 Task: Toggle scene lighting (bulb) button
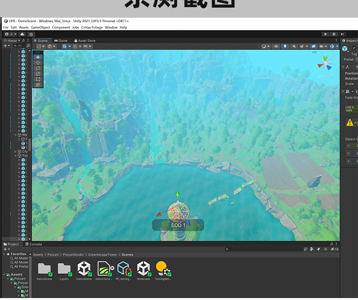point(285,46)
